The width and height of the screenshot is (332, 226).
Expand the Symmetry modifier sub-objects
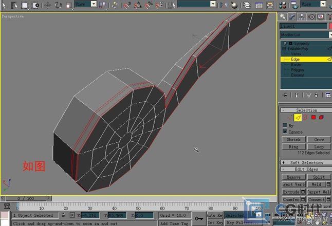291,43
